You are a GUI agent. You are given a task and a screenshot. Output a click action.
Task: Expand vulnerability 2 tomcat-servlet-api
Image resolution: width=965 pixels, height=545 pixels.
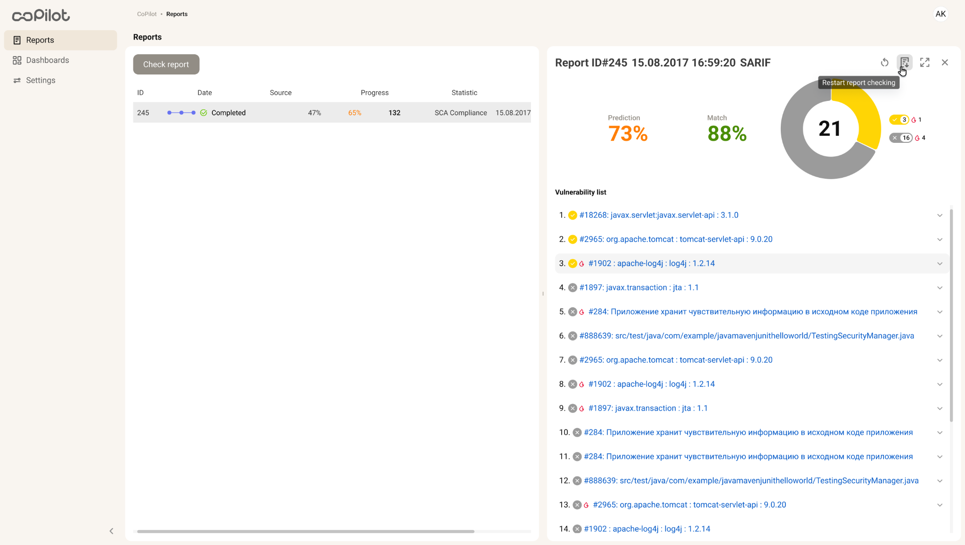point(940,239)
